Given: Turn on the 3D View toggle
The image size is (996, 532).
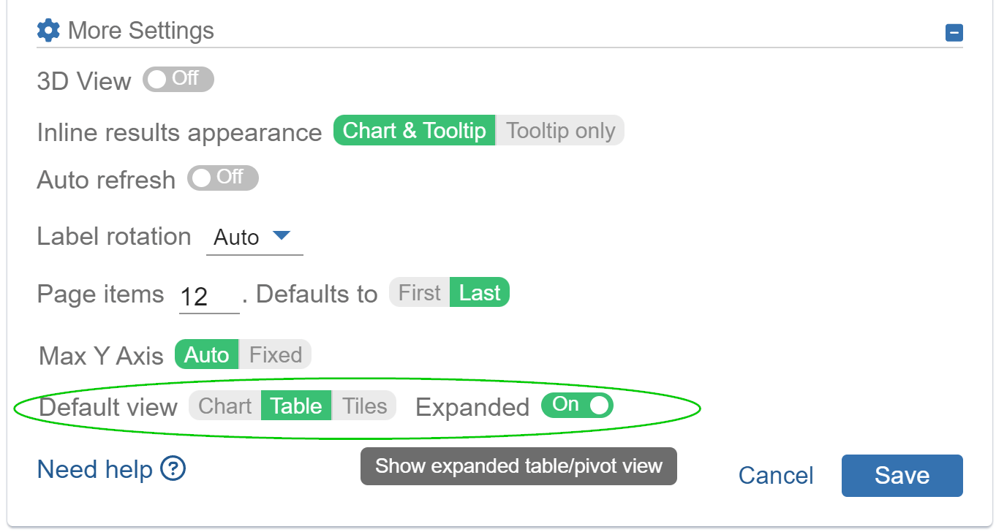Looking at the screenshot, I should tap(178, 80).
